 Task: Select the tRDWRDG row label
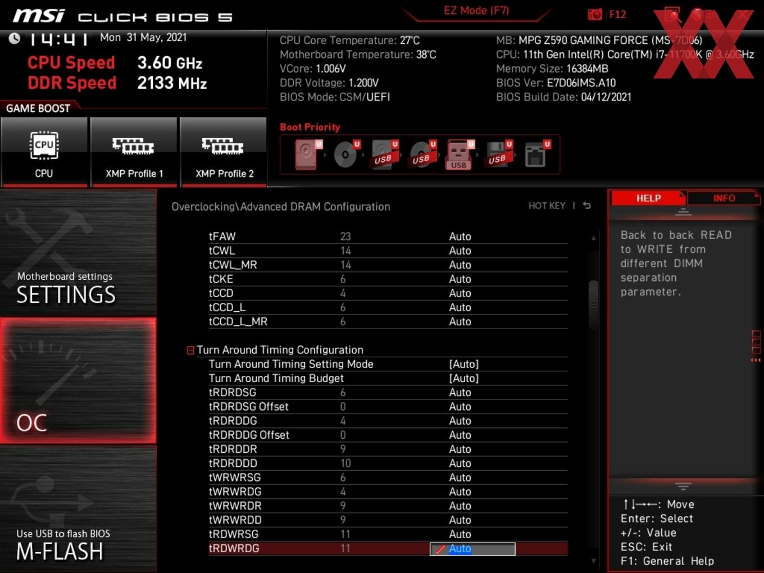click(234, 548)
